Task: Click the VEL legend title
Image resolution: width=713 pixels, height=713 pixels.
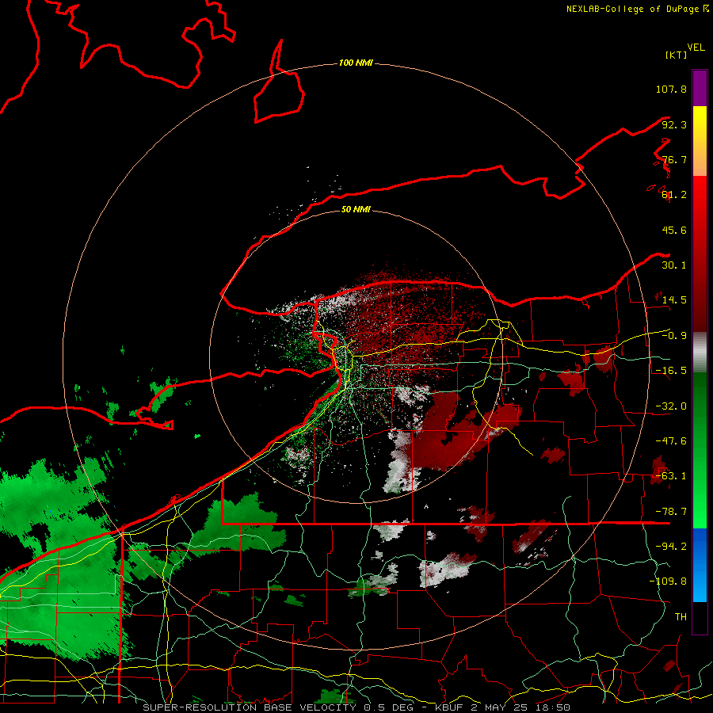Action: [x=696, y=48]
